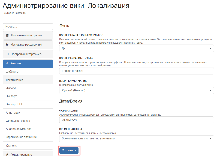Open the Импорт page

pos(28,88)
